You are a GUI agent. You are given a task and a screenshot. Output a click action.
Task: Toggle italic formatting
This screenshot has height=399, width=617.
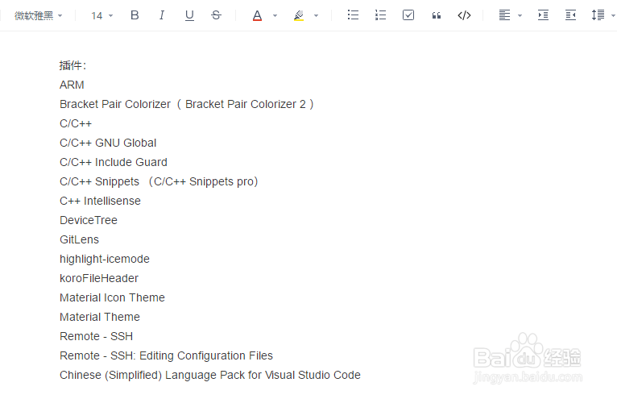[162, 15]
